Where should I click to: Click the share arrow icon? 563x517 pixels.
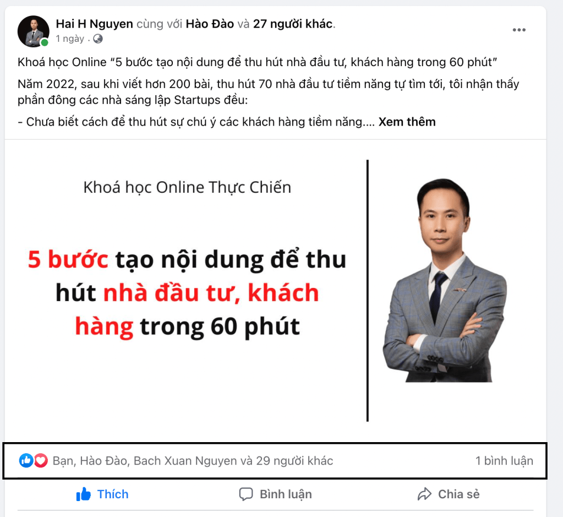pos(424,494)
